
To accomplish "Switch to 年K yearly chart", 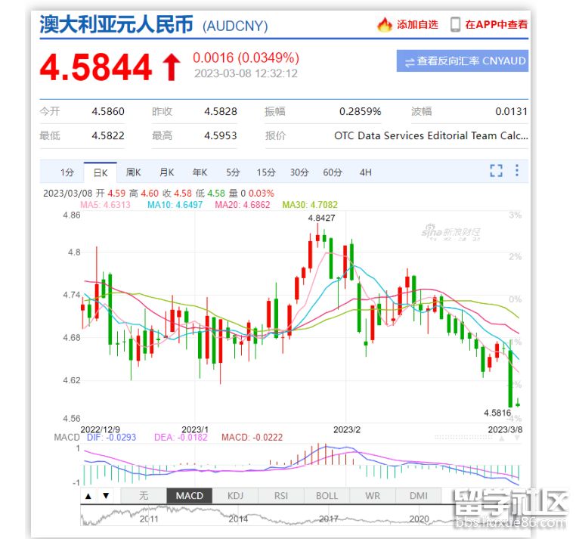I will click(x=200, y=172).
